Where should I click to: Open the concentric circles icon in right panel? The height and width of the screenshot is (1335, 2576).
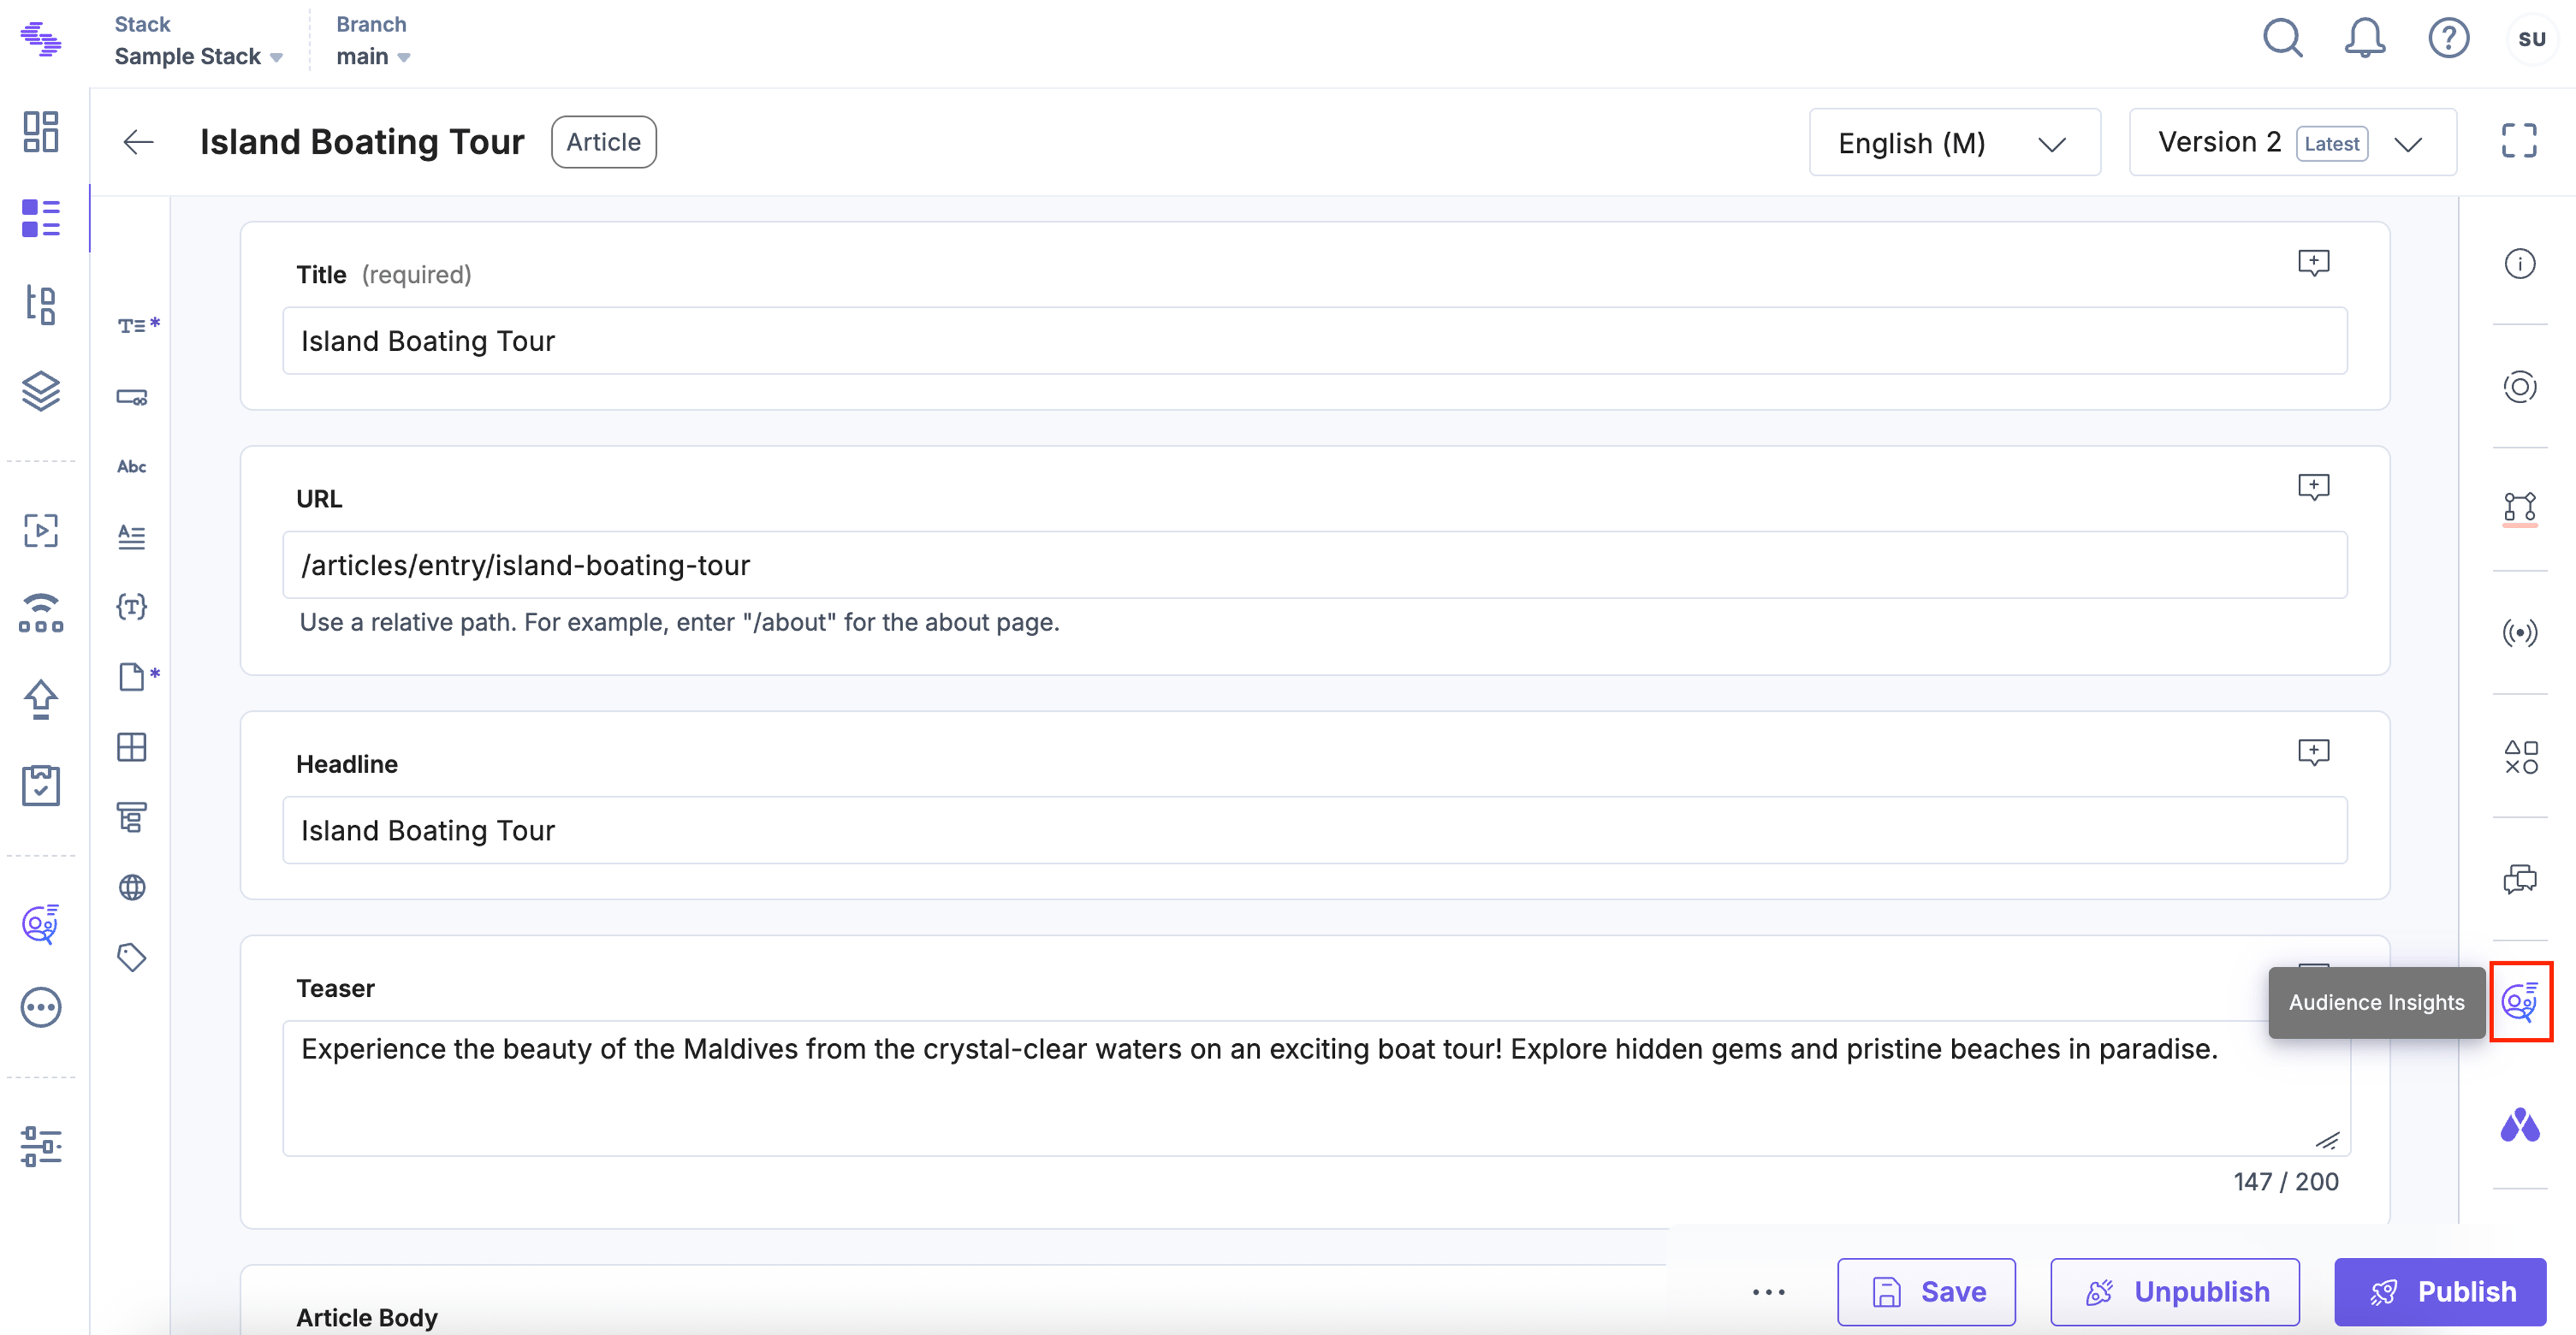coord(2519,387)
